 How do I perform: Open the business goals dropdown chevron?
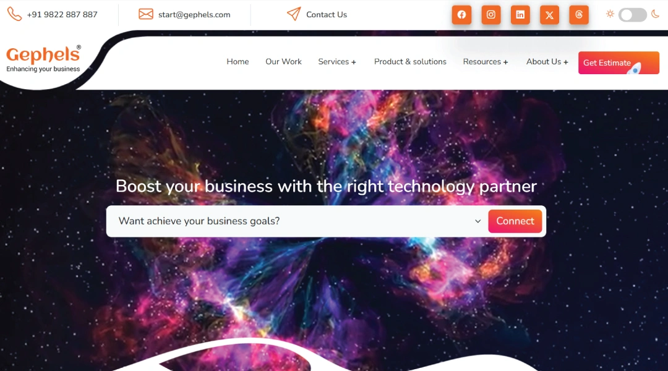(x=477, y=221)
